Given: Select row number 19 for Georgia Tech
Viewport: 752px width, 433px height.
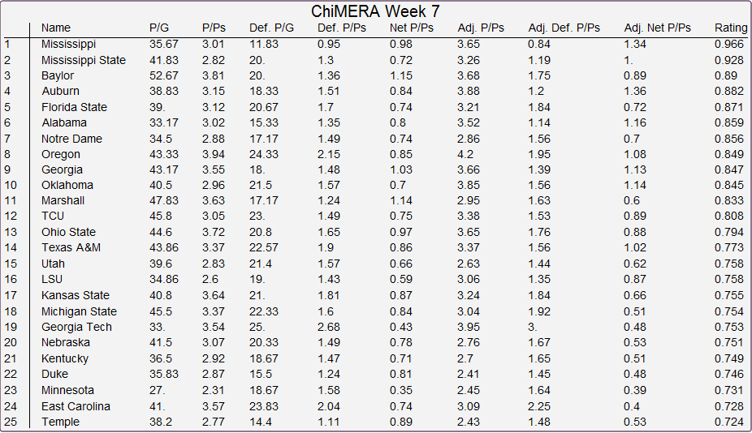Looking at the screenshot, I should click(11, 327).
